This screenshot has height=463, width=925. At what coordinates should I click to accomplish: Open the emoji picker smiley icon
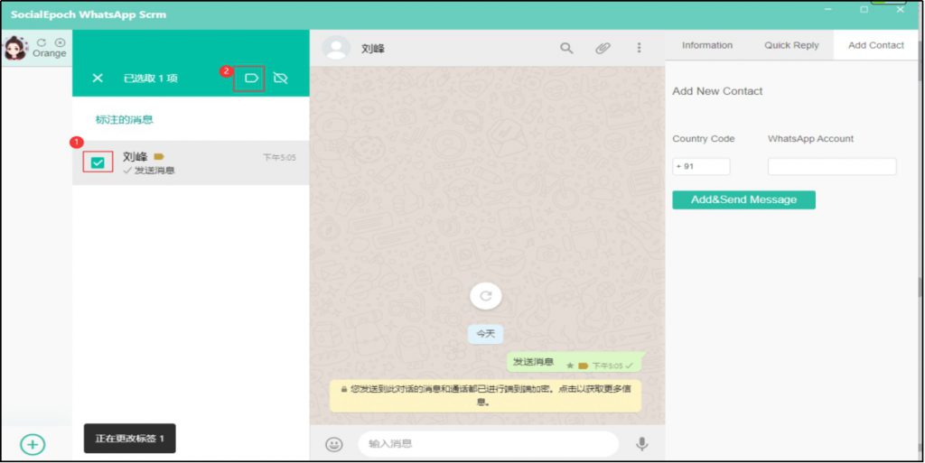(x=334, y=444)
